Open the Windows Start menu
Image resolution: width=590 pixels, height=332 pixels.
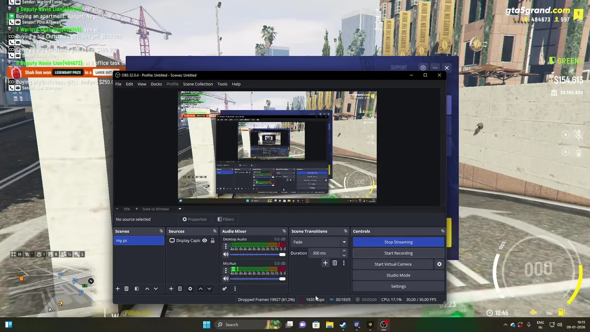tap(206, 325)
